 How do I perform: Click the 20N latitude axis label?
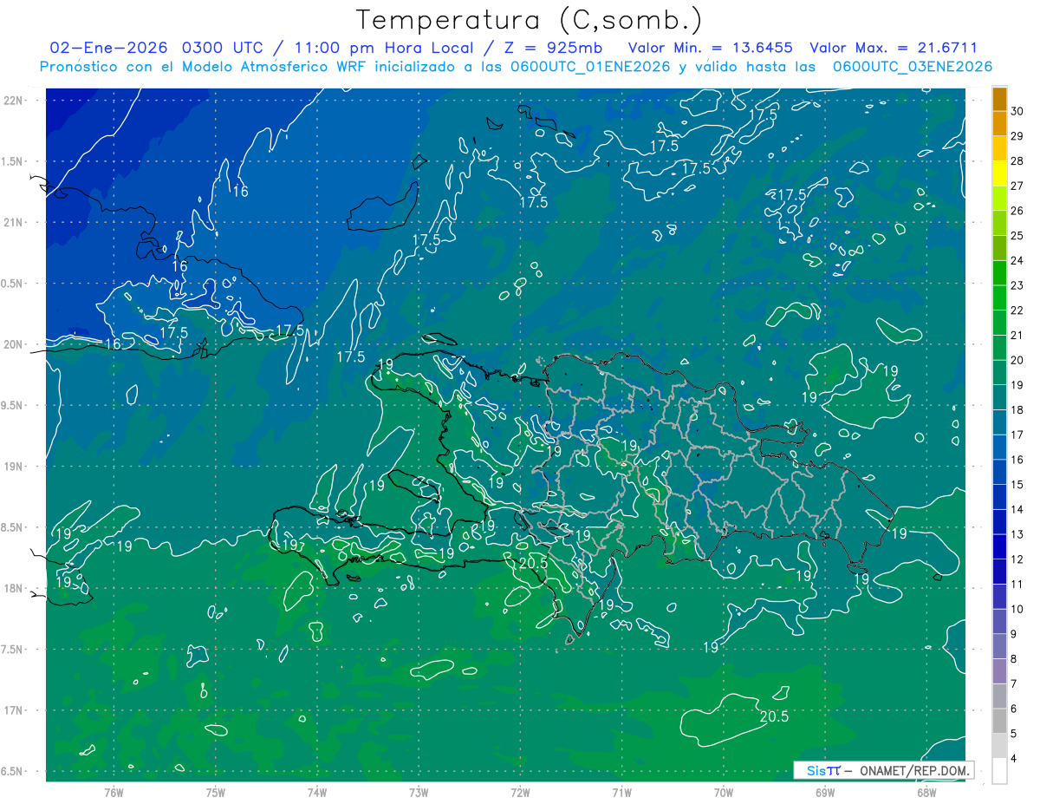click(15, 344)
